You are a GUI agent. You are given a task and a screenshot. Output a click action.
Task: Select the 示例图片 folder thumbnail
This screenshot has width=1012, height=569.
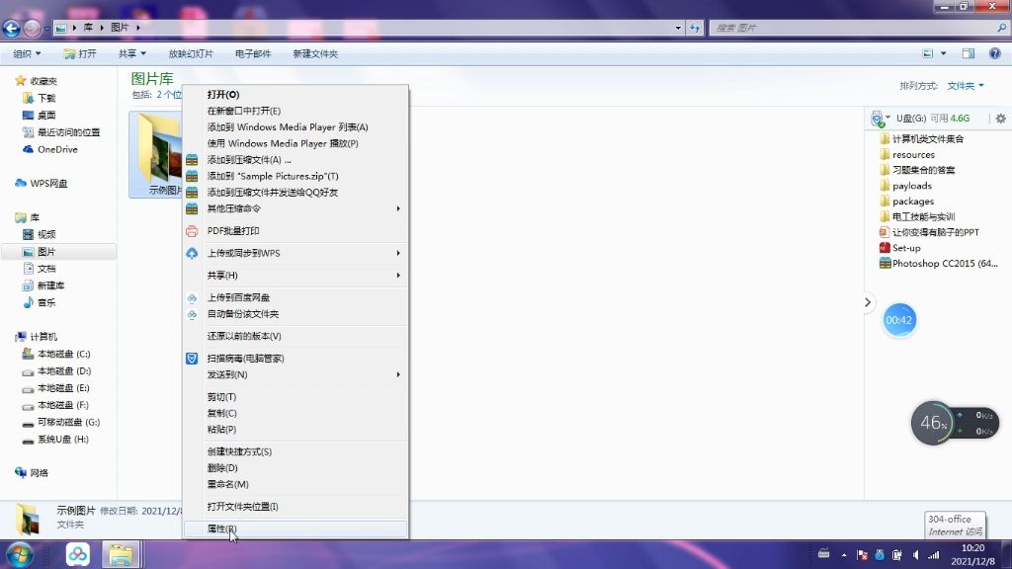156,153
